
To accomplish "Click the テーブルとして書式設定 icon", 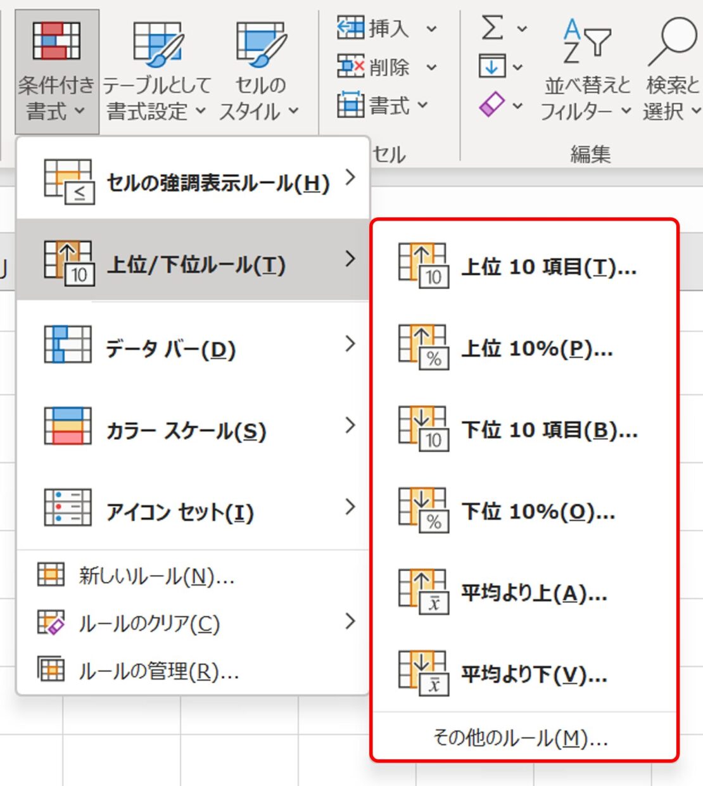I will pos(158,44).
